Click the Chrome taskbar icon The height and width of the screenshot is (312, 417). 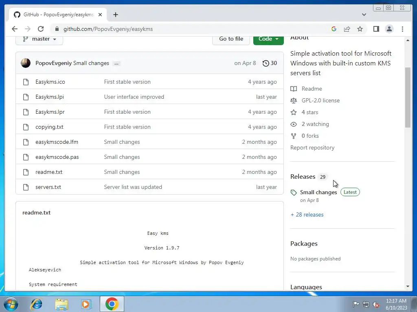[112, 304]
